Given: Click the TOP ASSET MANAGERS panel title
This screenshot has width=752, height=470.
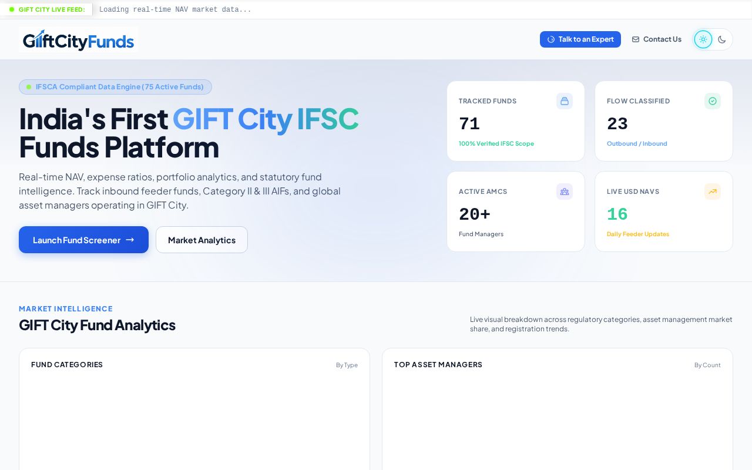Looking at the screenshot, I should tap(438, 365).
